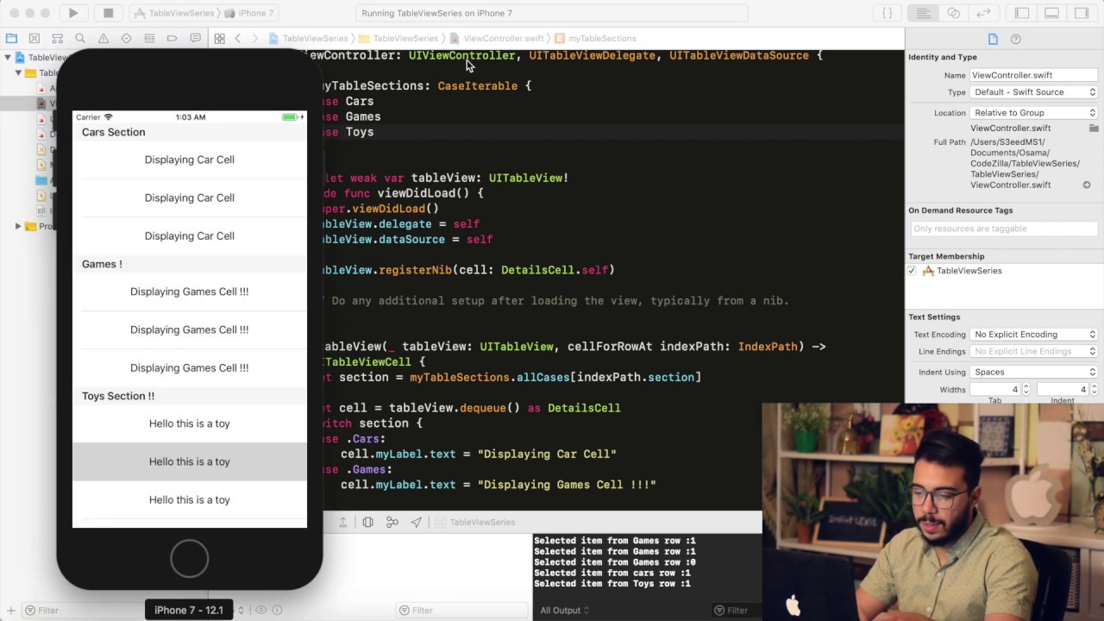Click the scheme TableViewSeries selector
The image size is (1104, 621).
coord(176,13)
